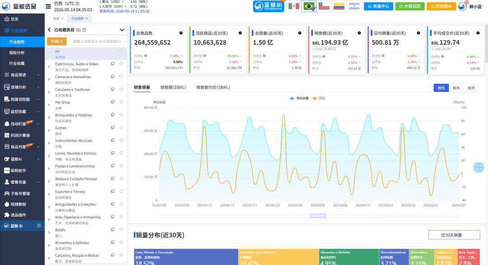Expand the 已收藏类目 dropdown chevron
488x265 pixels.
pos(122,30)
